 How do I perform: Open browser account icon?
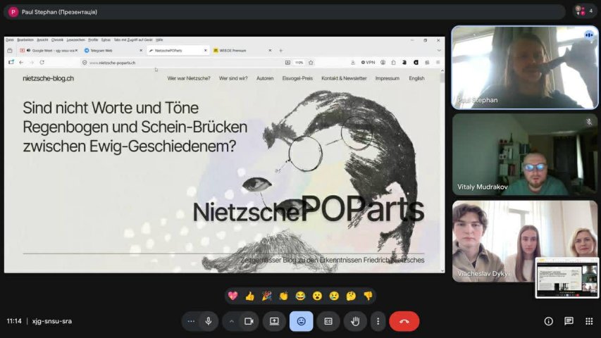pyautogui.click(x=383, y=63)
